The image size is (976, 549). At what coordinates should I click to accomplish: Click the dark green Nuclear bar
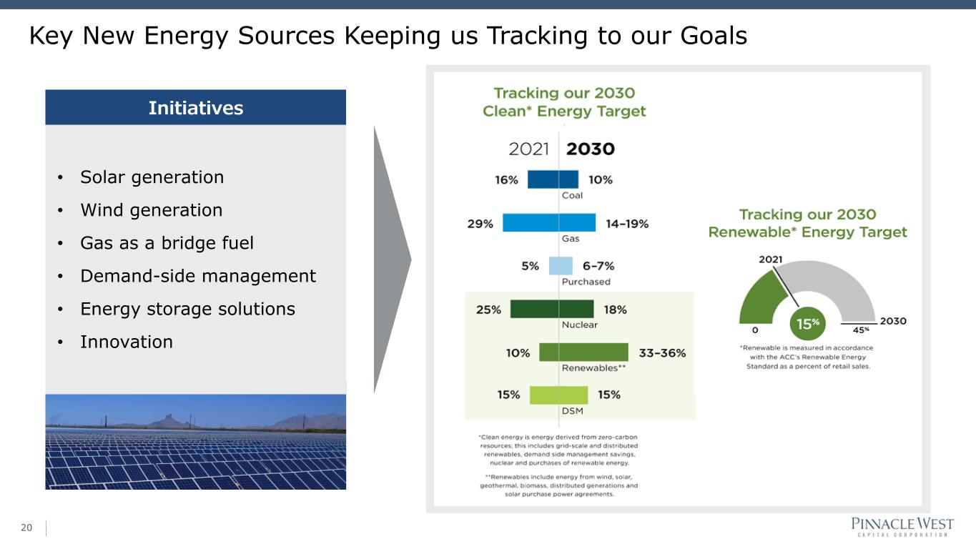tap(552, 309)
